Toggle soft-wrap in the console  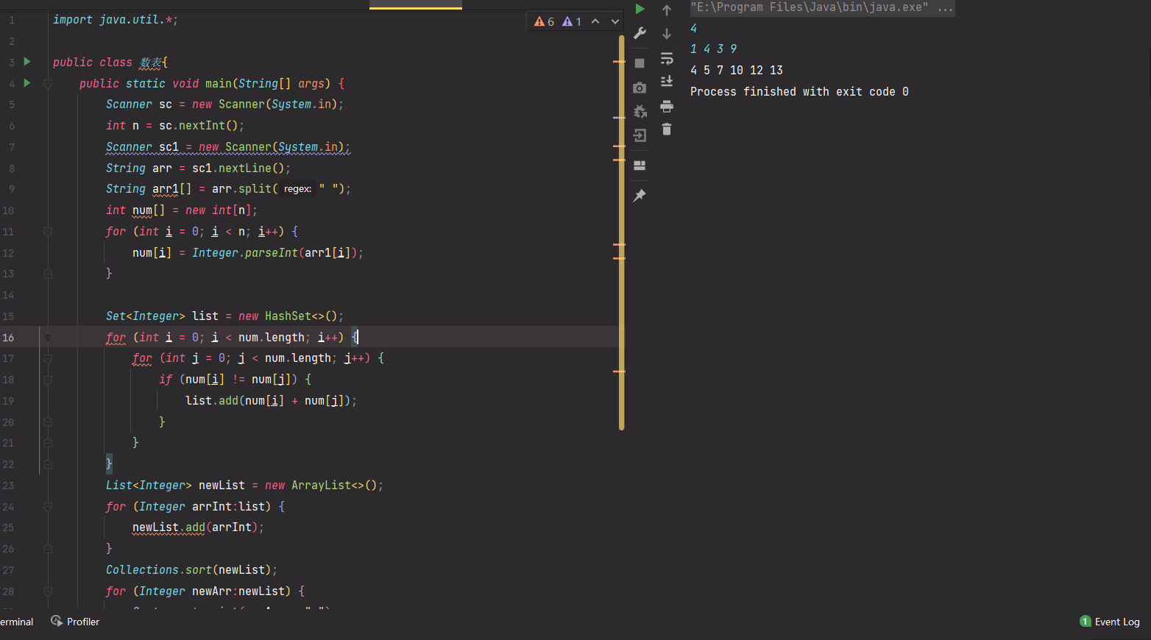[667, 58]
